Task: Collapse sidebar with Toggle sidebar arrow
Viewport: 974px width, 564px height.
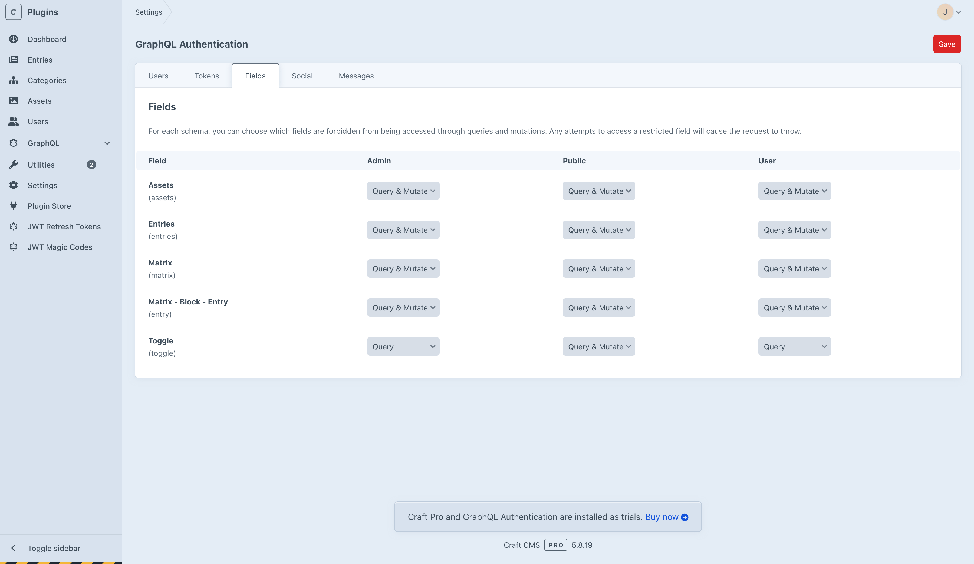Action: click(14, 548)
